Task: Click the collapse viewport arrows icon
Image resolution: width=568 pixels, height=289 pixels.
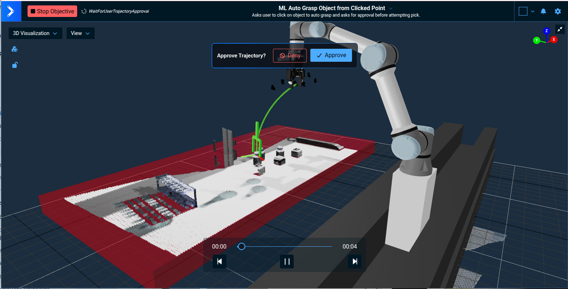Action: (x=560, y=29)
